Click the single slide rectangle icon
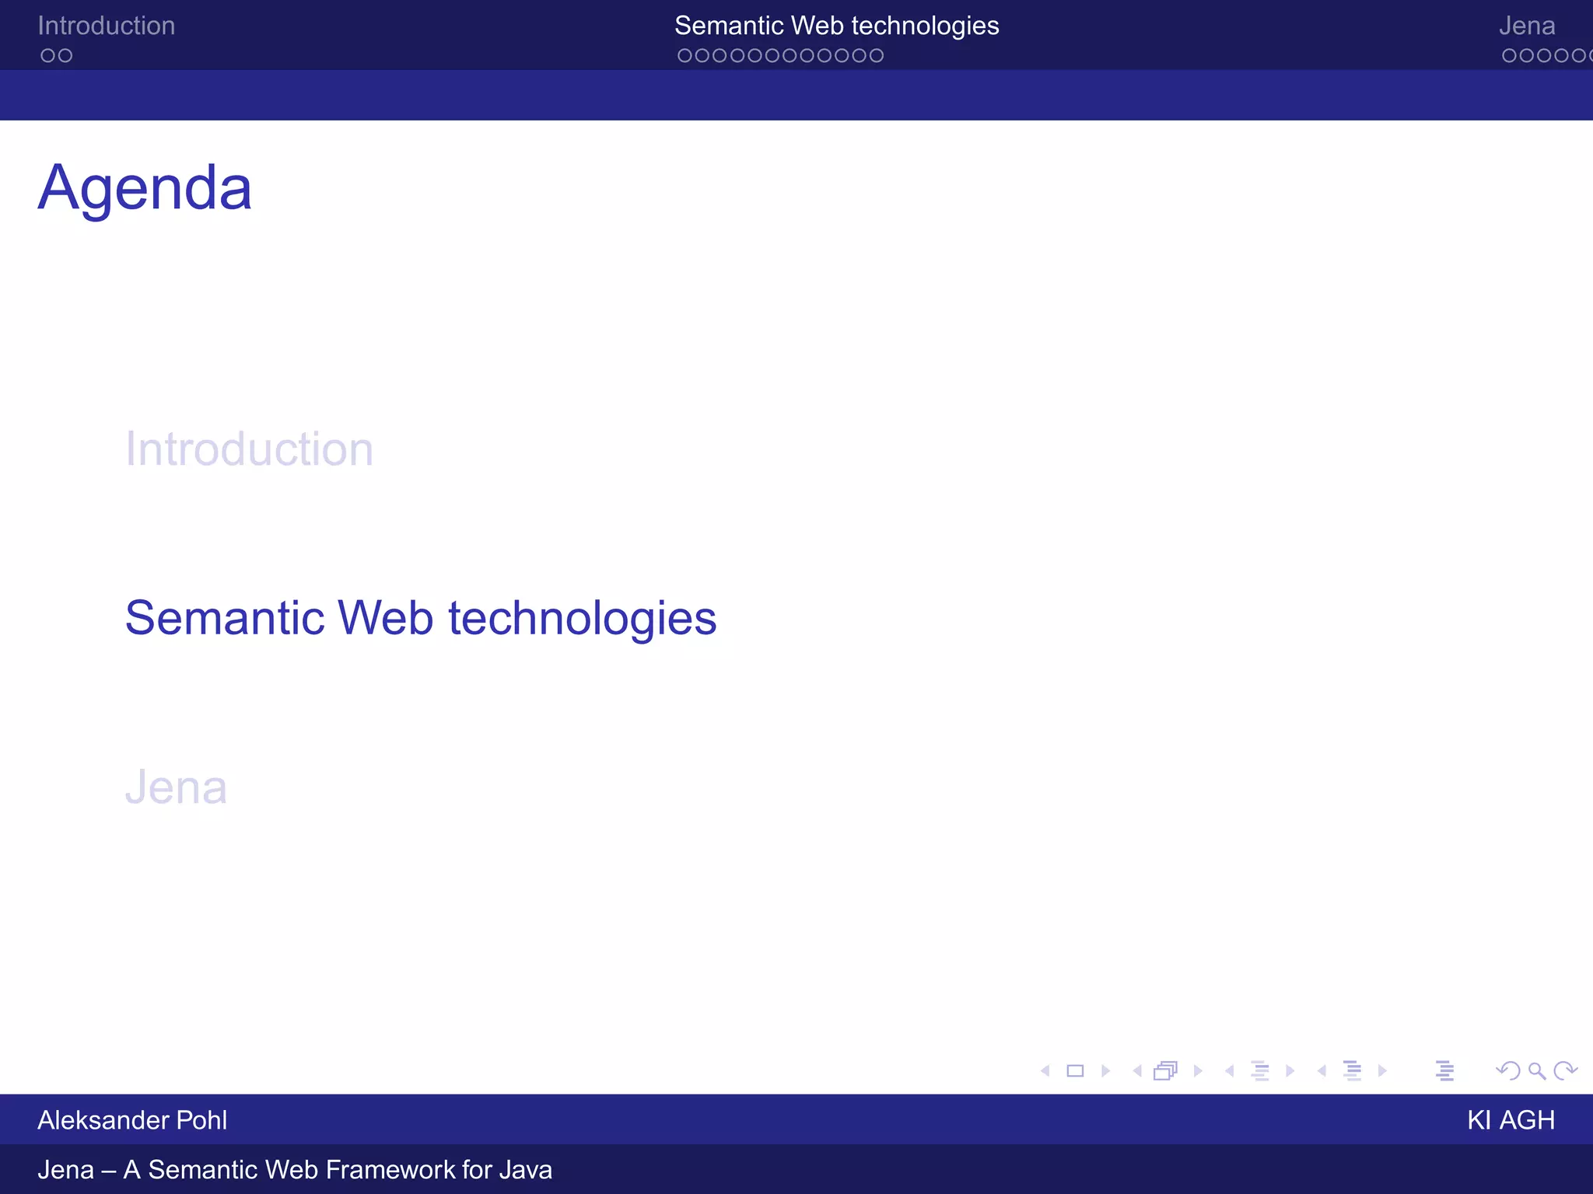1593x1194 pixels. coord(1075,1071)
